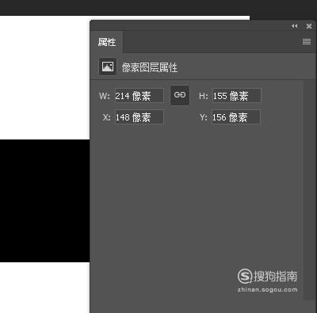Click the H: label
Image resolution: width=317 pixels, height=313 pixels.
pyautogui.click(x=204, y=96)
